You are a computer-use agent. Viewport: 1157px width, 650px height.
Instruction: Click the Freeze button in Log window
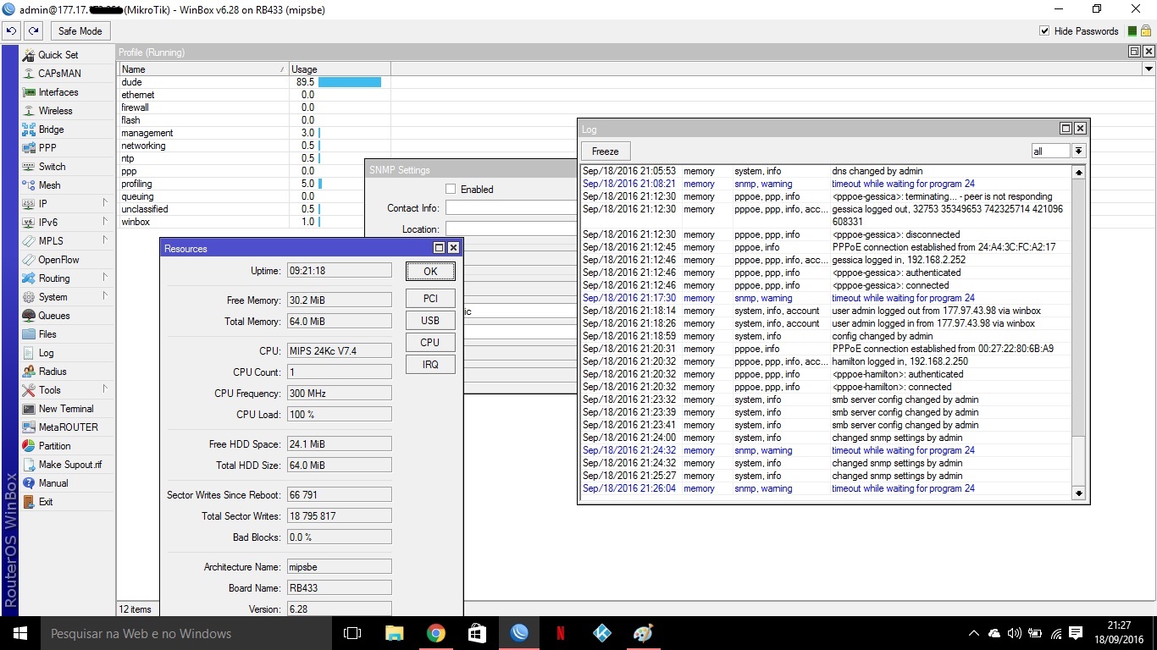tap(605, 151)
